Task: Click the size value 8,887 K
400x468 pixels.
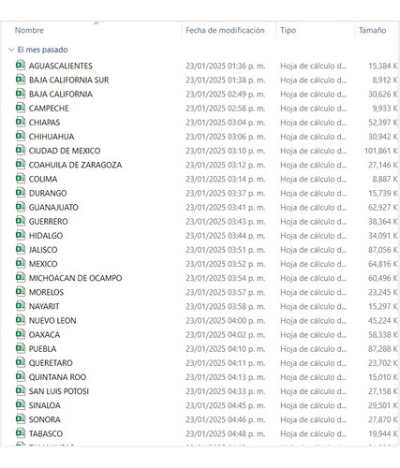Action: point(385,179)
